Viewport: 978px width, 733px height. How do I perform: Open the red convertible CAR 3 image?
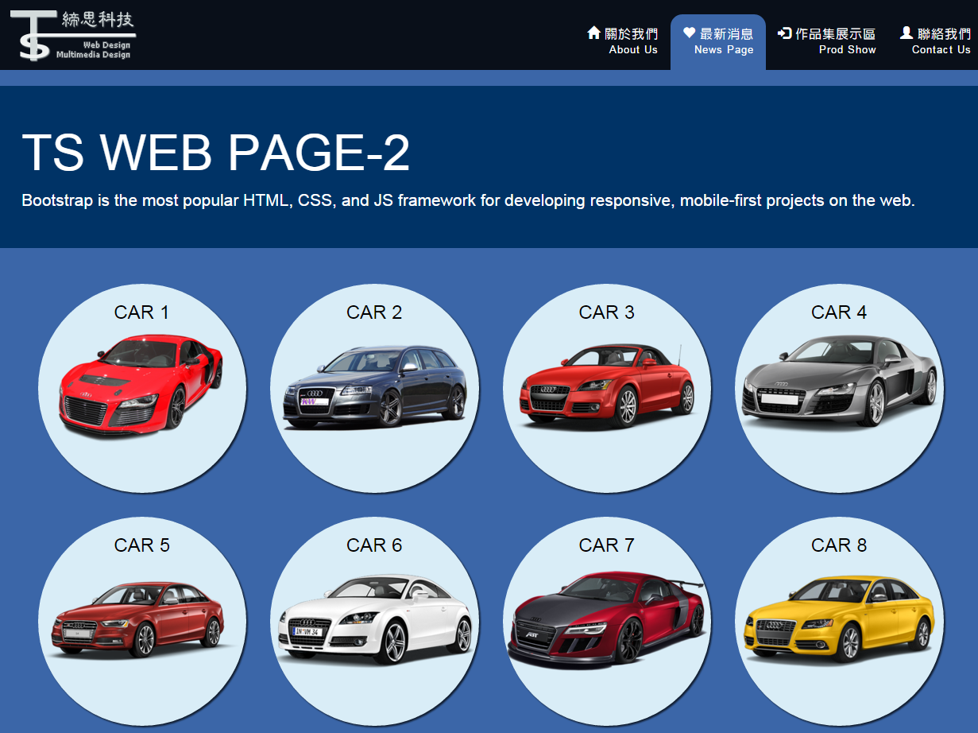click(x=607, y=386)
